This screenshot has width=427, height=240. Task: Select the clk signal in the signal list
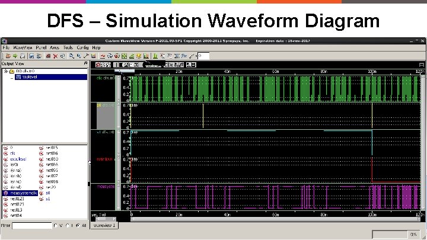pos(12,153)
